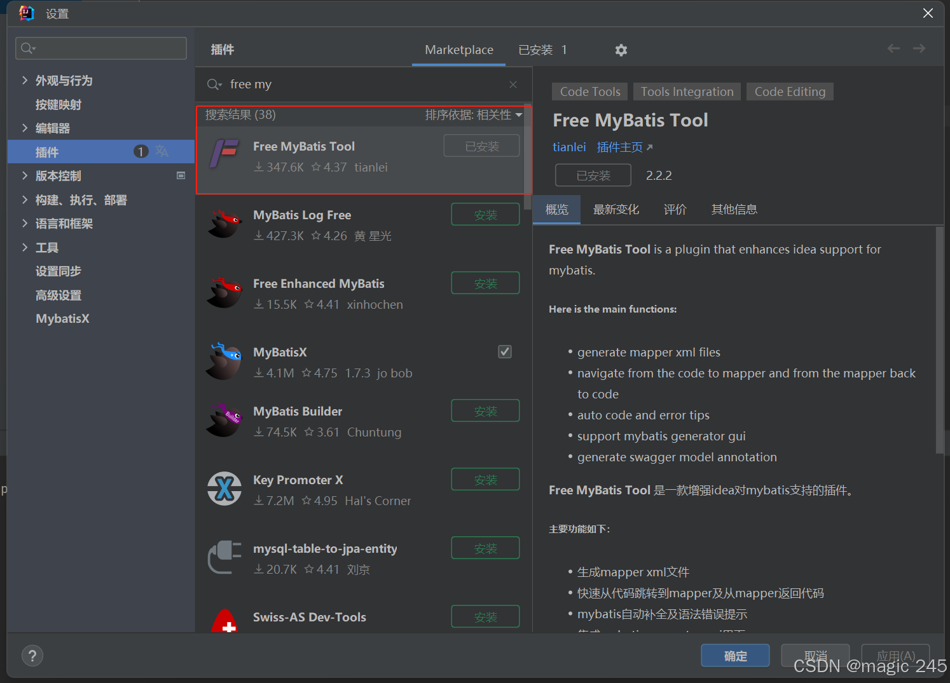
Task: Click the Swiss-AS Dev-Tools icon
Action: 224,621
